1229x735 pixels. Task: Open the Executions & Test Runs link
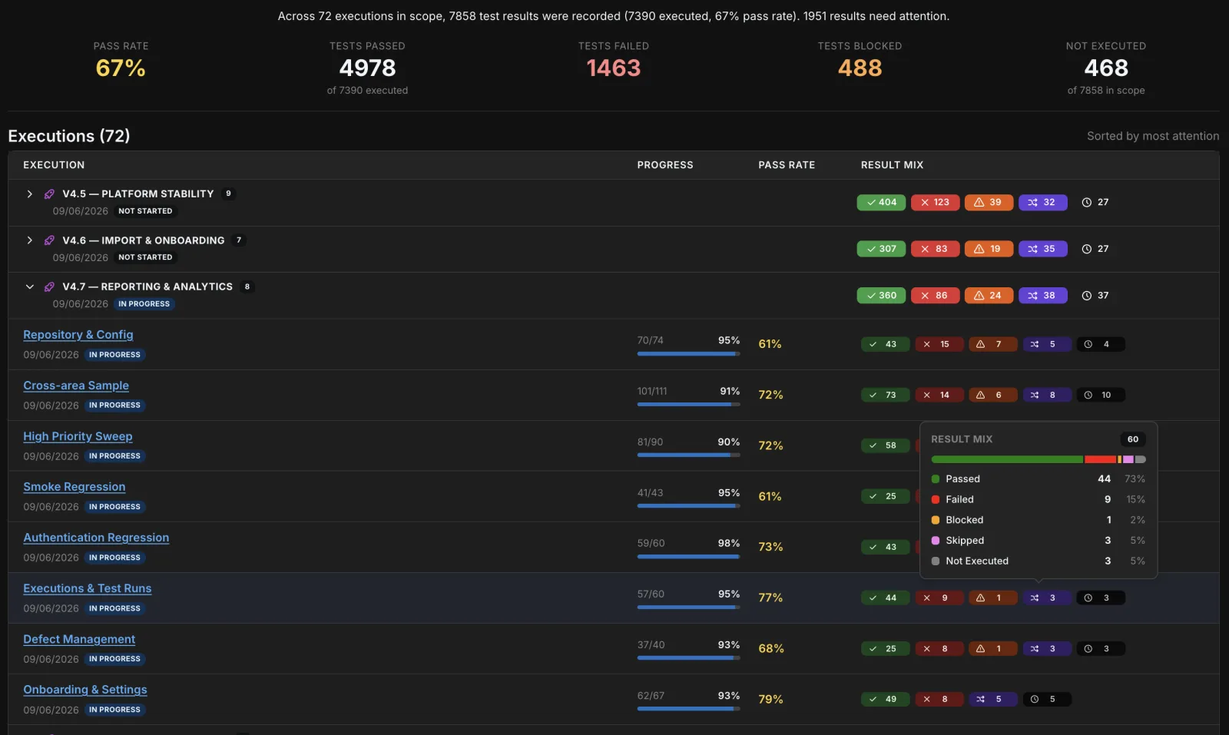coord(87,588)
